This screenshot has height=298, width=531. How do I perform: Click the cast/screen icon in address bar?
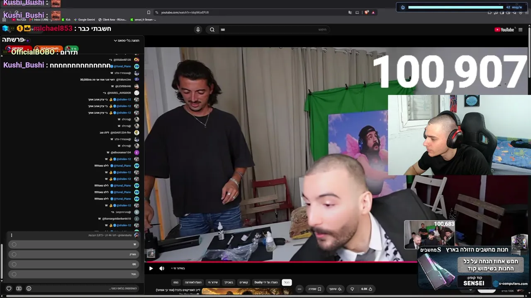point(357,12)
